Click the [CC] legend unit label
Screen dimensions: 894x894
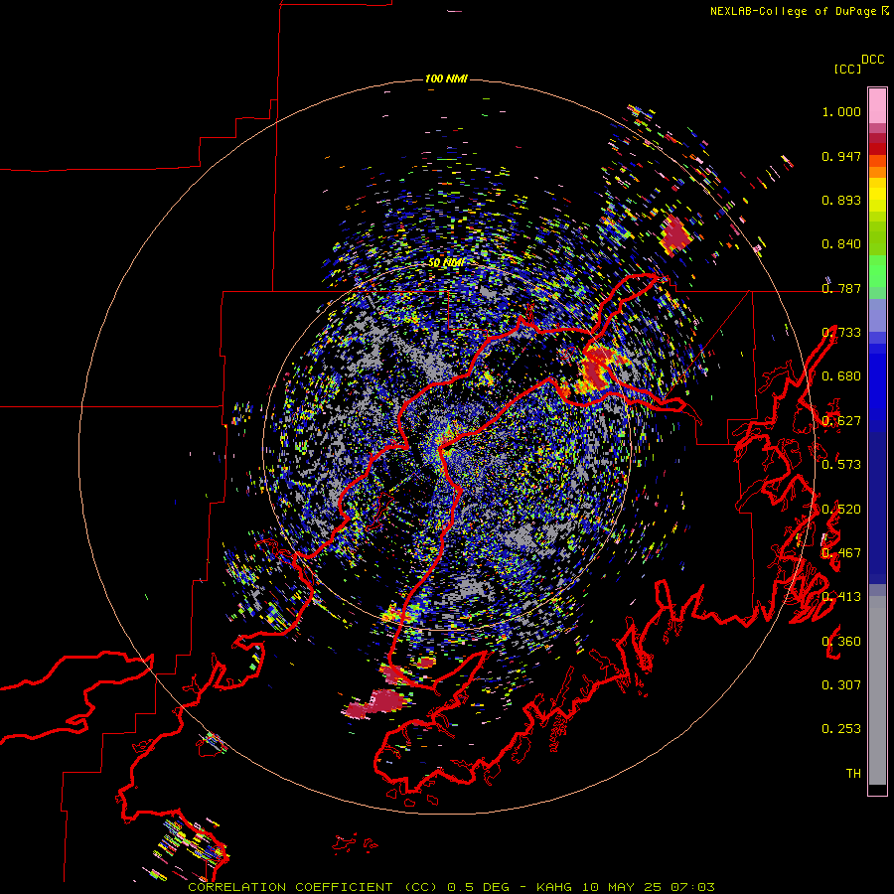click(847, 69)
